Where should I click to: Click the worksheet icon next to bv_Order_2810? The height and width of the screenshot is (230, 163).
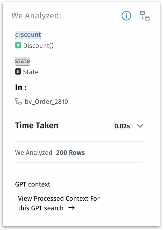[18, 101]
